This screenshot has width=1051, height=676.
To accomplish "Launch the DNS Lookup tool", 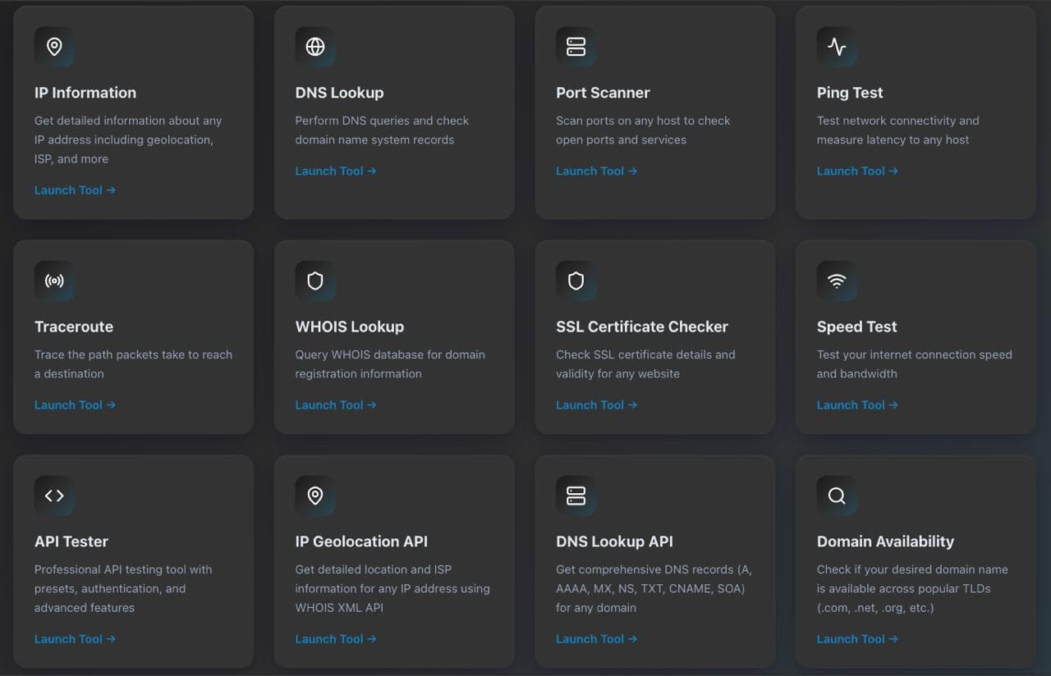I will [x=335, y=171].
